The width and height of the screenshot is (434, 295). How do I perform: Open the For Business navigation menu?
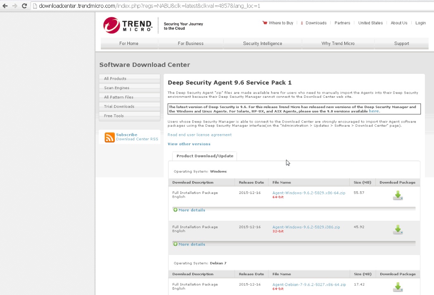(x=191, y=43)
